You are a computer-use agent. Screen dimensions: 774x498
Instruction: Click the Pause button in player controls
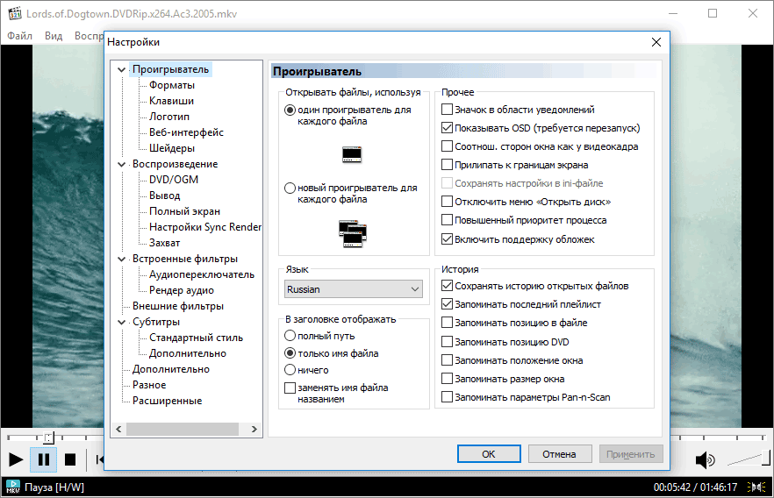[x=43, y=459]
